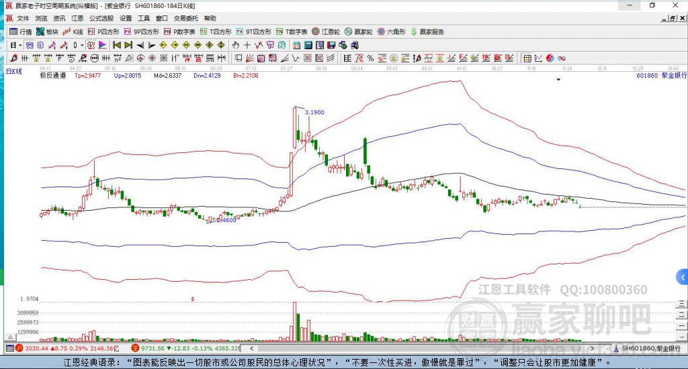This screenshot has width=688, height=369.
Task: Click the black right arrow icon
Action: click(x=152, y=45)
